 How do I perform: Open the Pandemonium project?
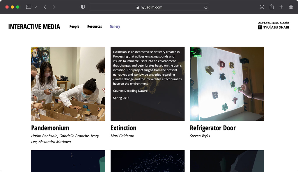pos(50,128)
